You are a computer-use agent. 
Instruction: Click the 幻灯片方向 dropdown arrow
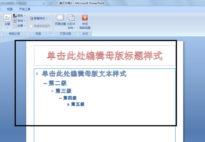click(74, 28)
